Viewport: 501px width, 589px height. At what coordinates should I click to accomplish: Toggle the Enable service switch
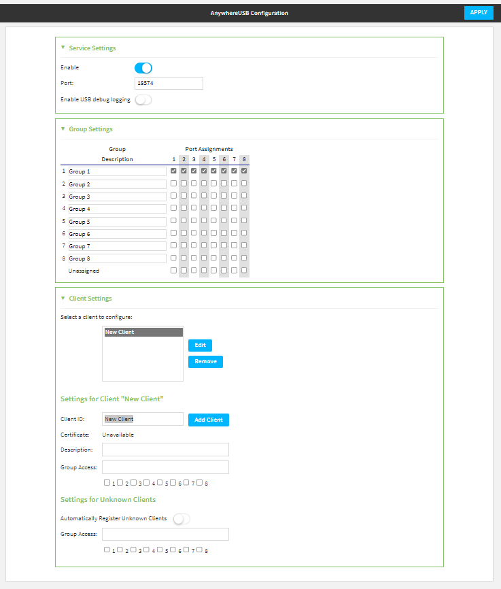tap(143, 68)
